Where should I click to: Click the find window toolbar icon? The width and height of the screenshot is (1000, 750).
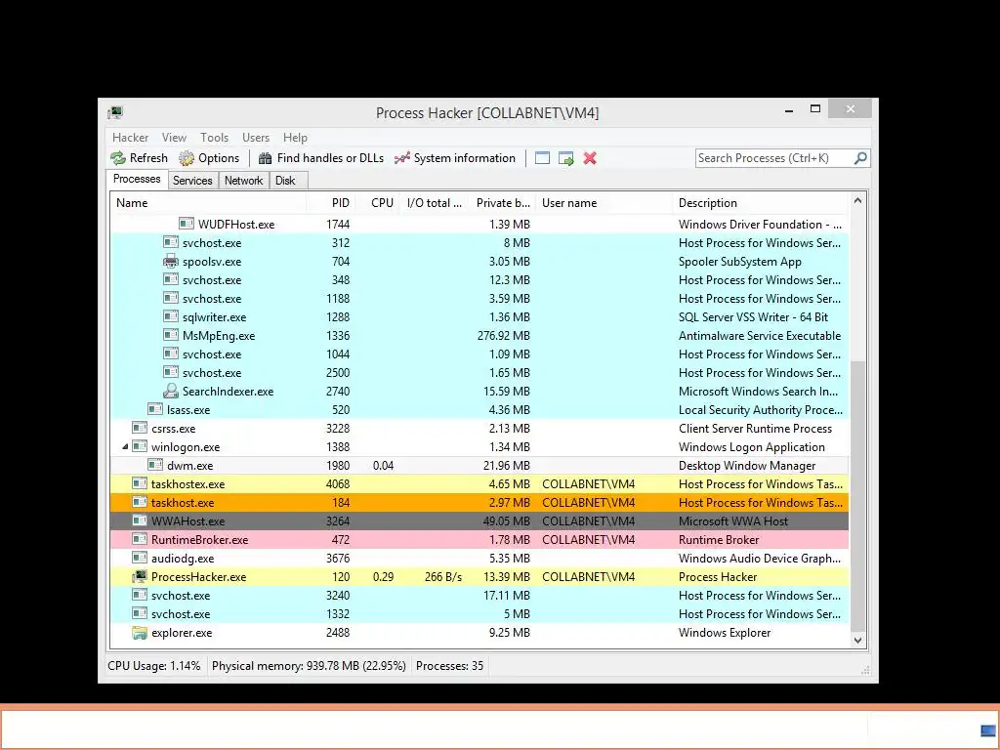click(x=542, y=158)
